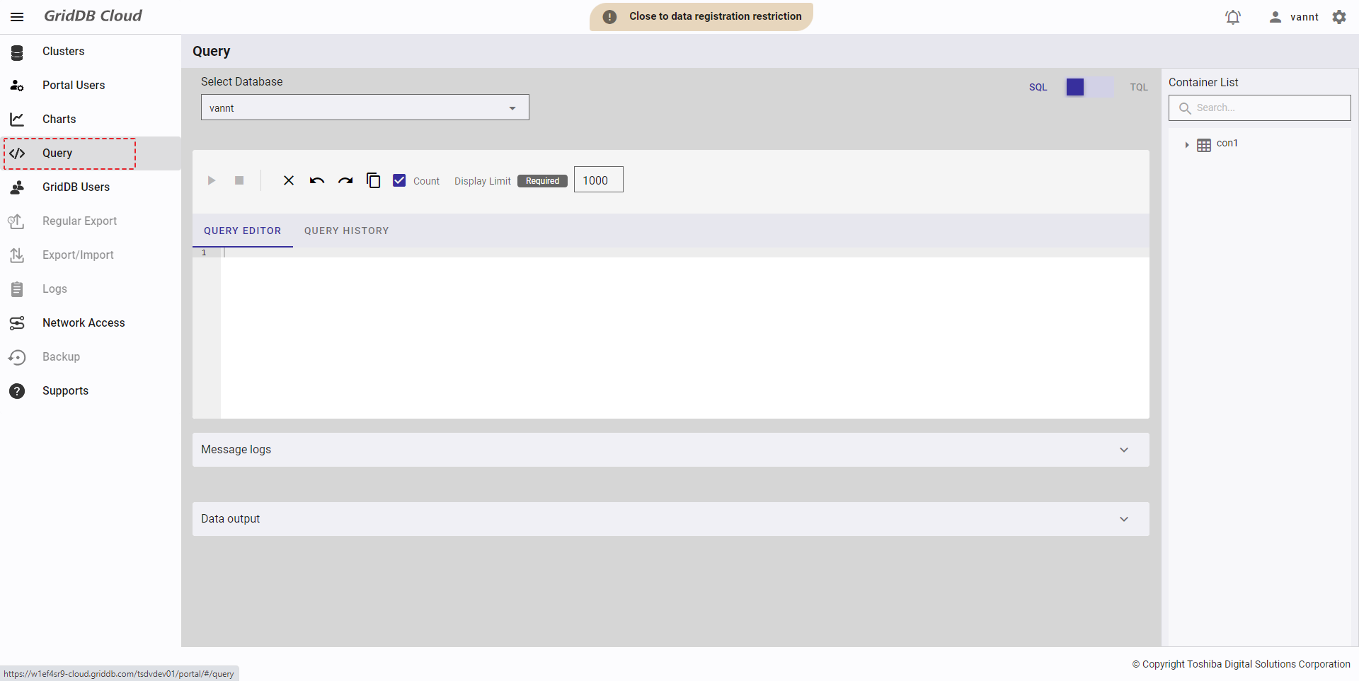Viewport: 1359px width, 681px height.
Task: Click the Clusters database icon
Action: (17, 52)
